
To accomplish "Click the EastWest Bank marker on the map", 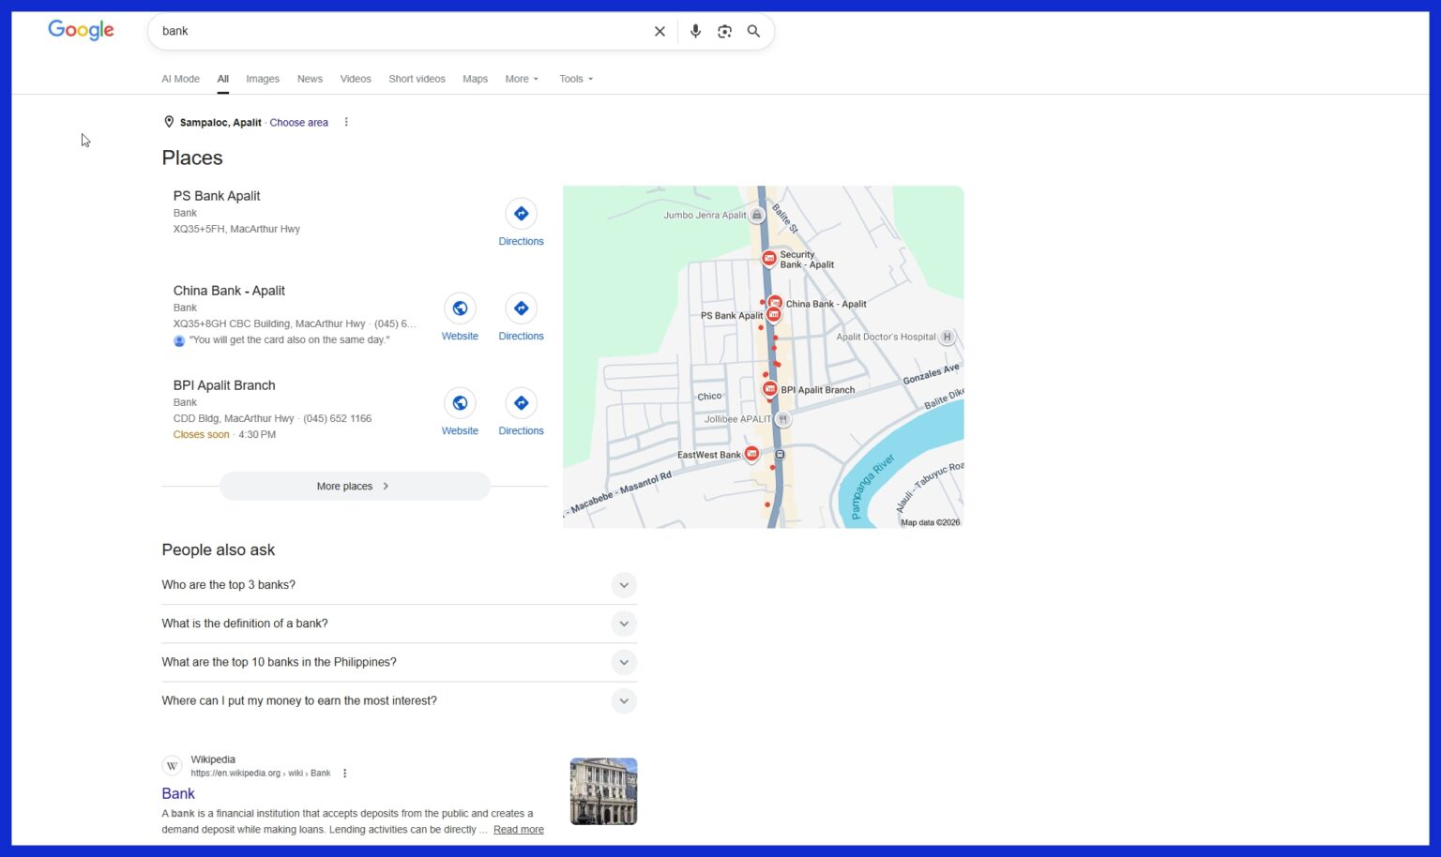I will 751,454.
